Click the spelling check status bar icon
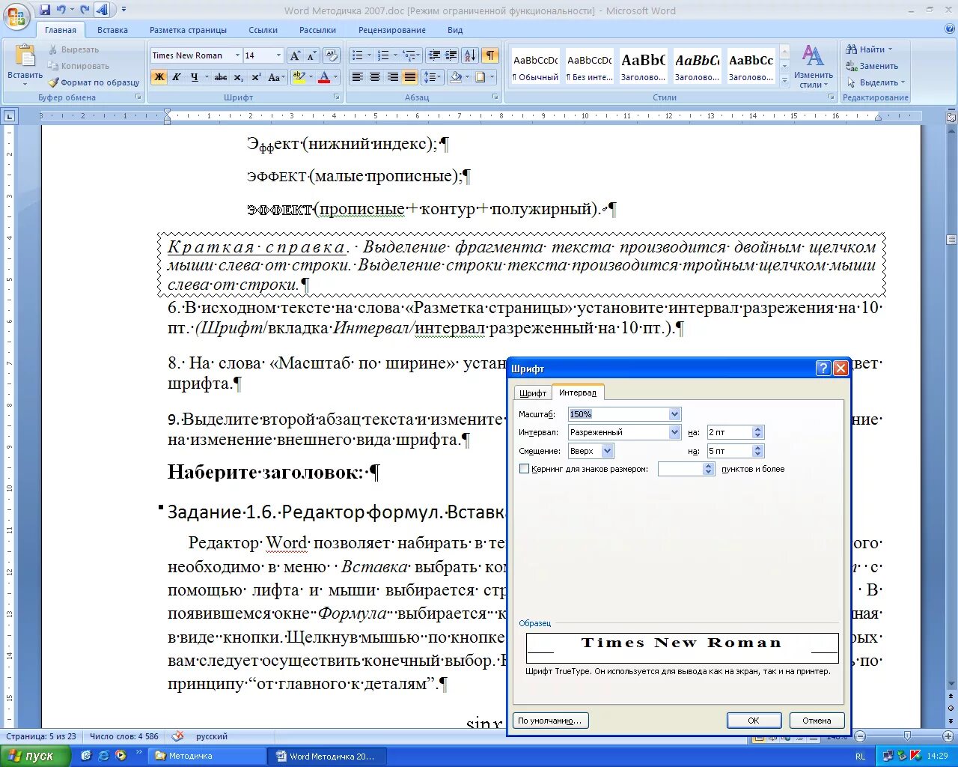The image size is (958, 767). [177, 736]
